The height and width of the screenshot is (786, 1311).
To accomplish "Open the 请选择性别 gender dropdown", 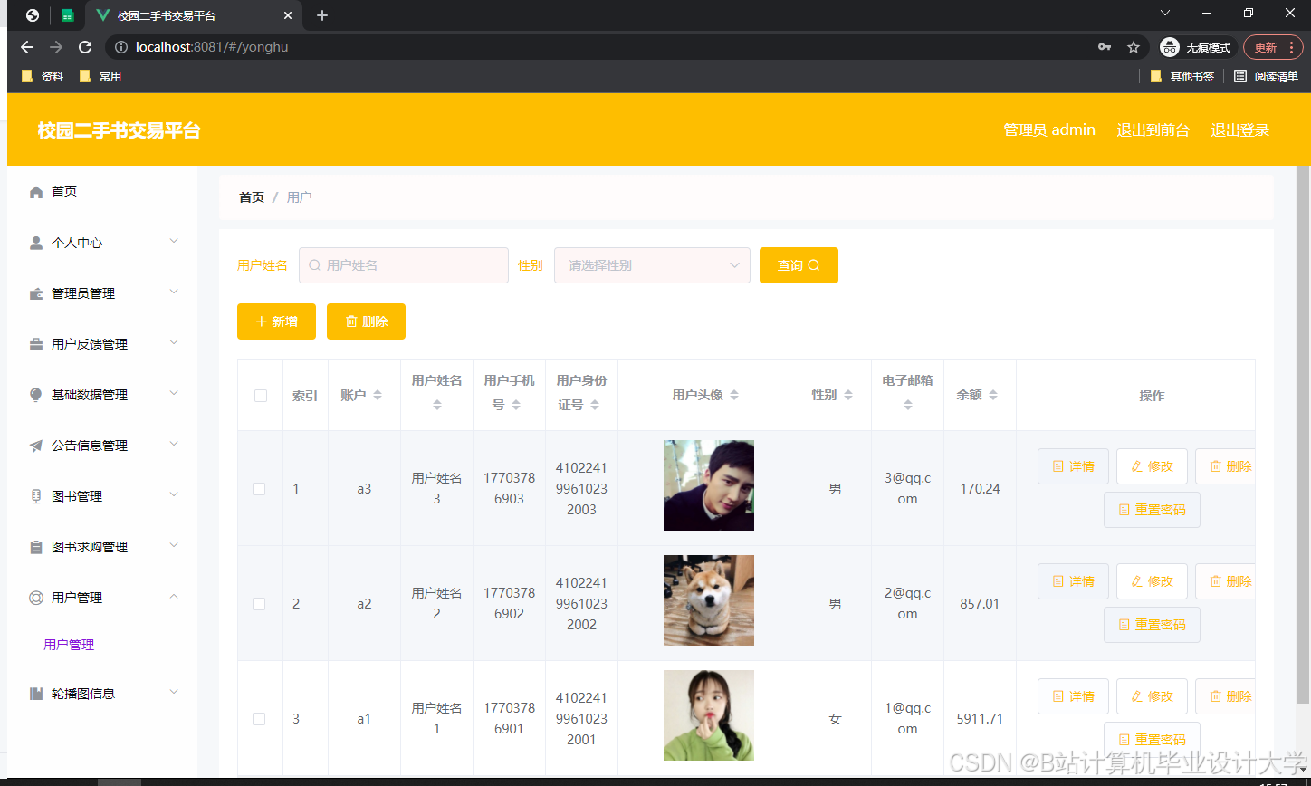I will [652, 265].
